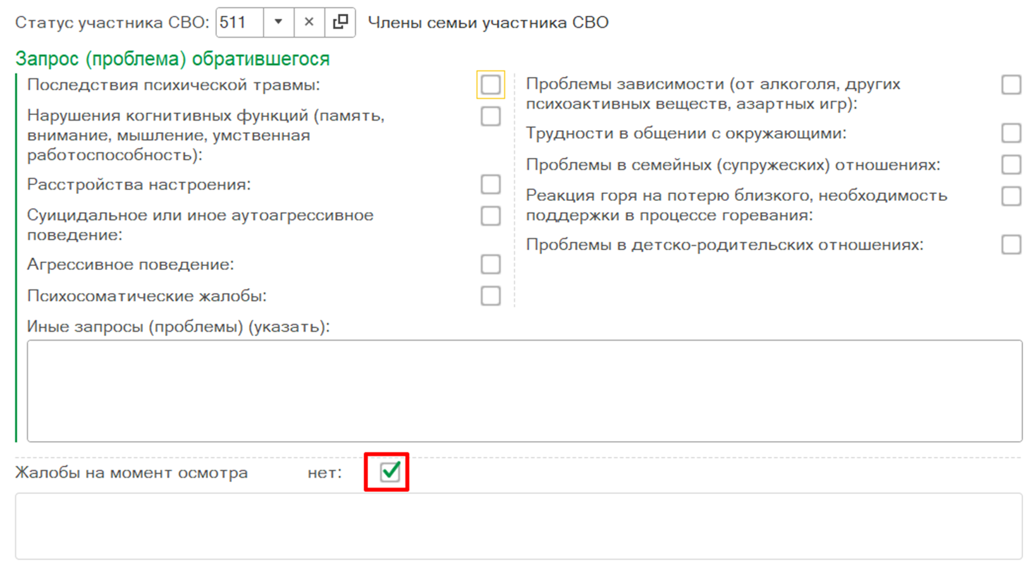Click the Статус участника СВО field with 511

pyautogui.click(x=240, y=22)
